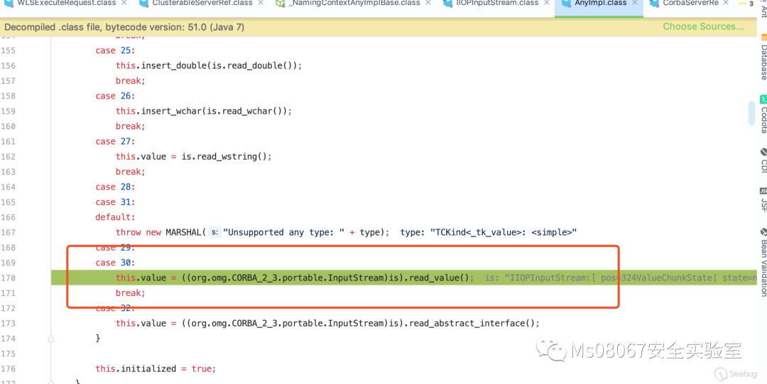Collapse the code block at line 174
This screenshot has height=384, width=767.
coord(51,338)
